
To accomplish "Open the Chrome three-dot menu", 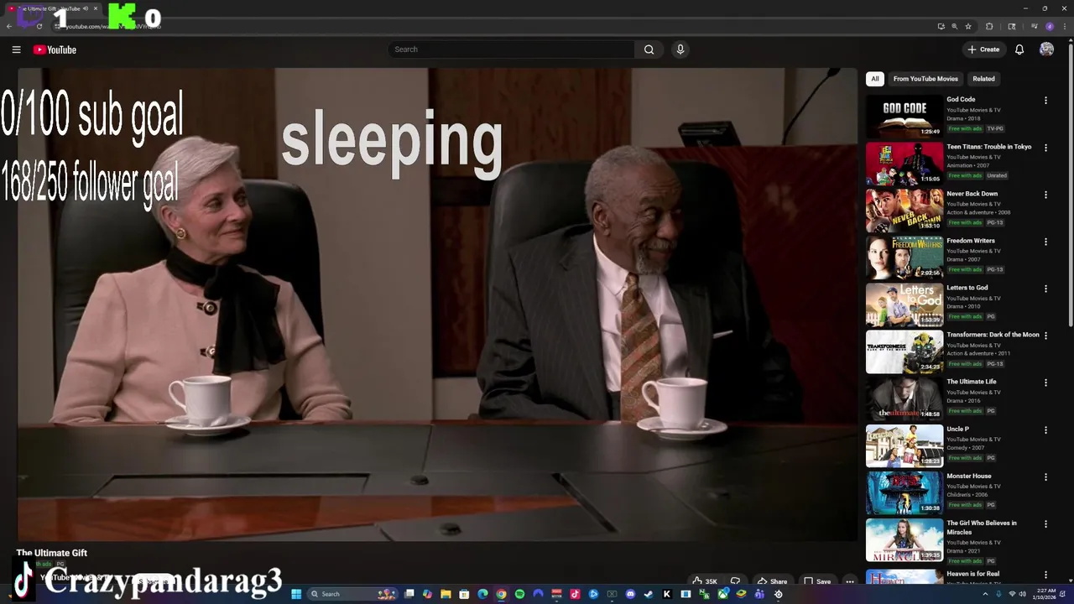I will (1065, 26).
